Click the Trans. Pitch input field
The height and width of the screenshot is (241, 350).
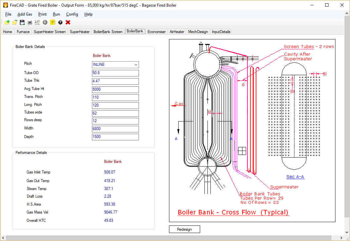pos(115,97)
